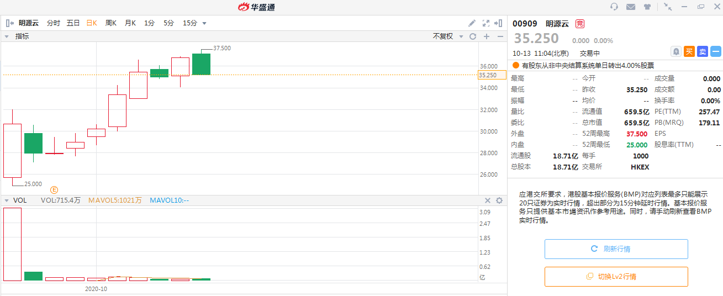
Task: Click the VOL:715.4万 value
Action: pos(61,200)
